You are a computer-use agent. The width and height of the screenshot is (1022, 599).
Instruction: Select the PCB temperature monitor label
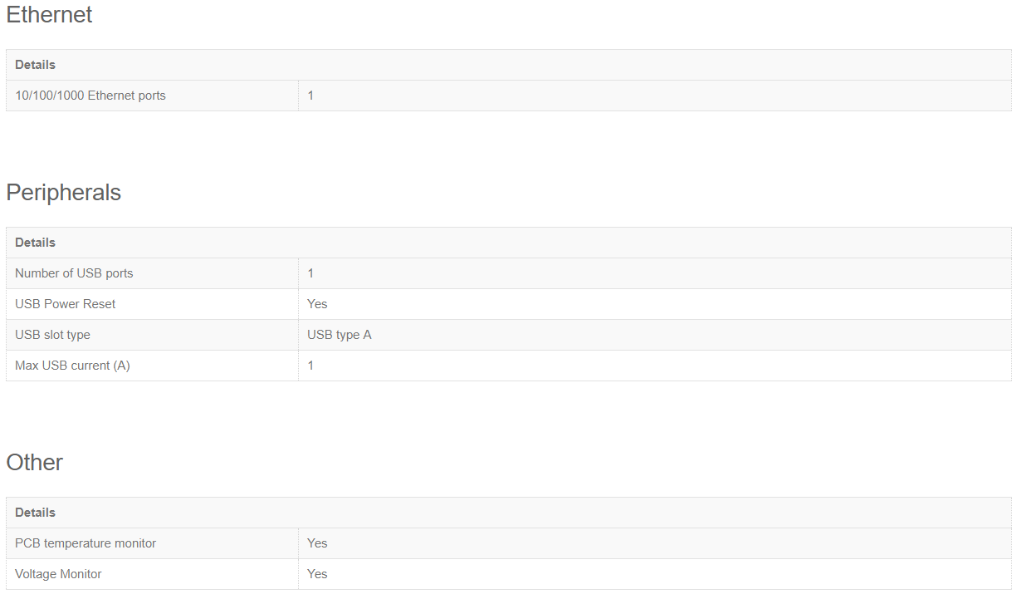[x=86, y=543]
